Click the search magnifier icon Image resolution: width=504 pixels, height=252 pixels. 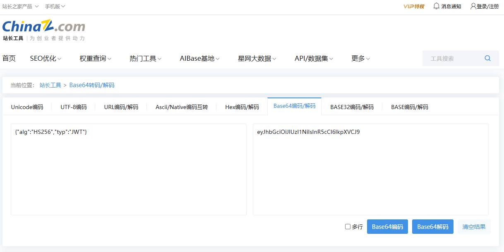pos(487,58)
